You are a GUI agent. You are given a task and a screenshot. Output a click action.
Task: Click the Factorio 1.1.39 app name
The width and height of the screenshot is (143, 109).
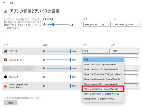click(15, 60)
